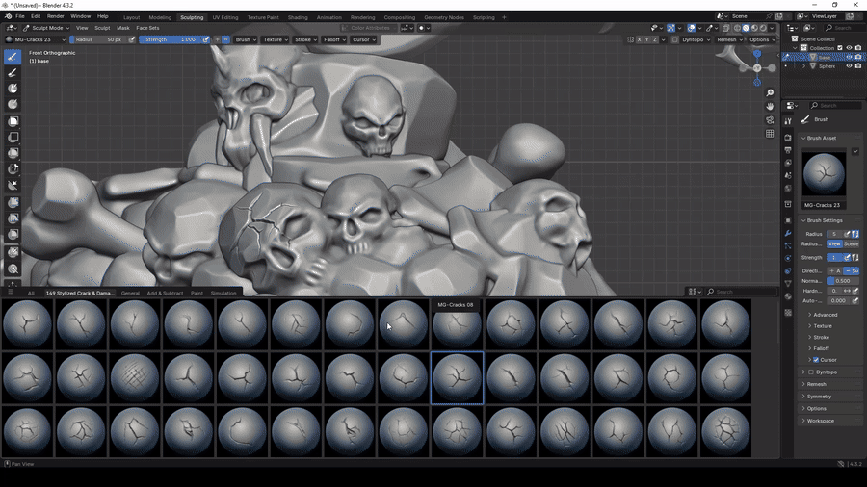
Task: Set radius unit to Scene
Action: (851, 244)
